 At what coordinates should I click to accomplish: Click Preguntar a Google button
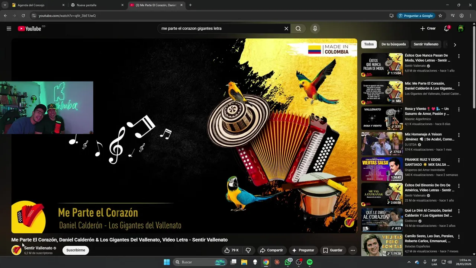pyautogui.click(x=415, y=16)
